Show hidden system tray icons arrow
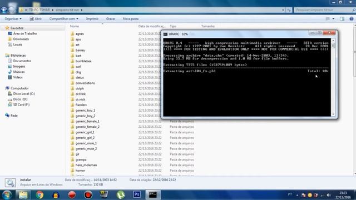This screenshot has height=200, width=356. (x=297, y=195)
